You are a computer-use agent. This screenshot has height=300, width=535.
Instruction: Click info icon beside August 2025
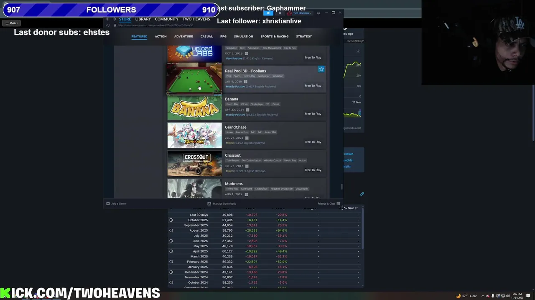pyautogui.click(x=171, y=230)
